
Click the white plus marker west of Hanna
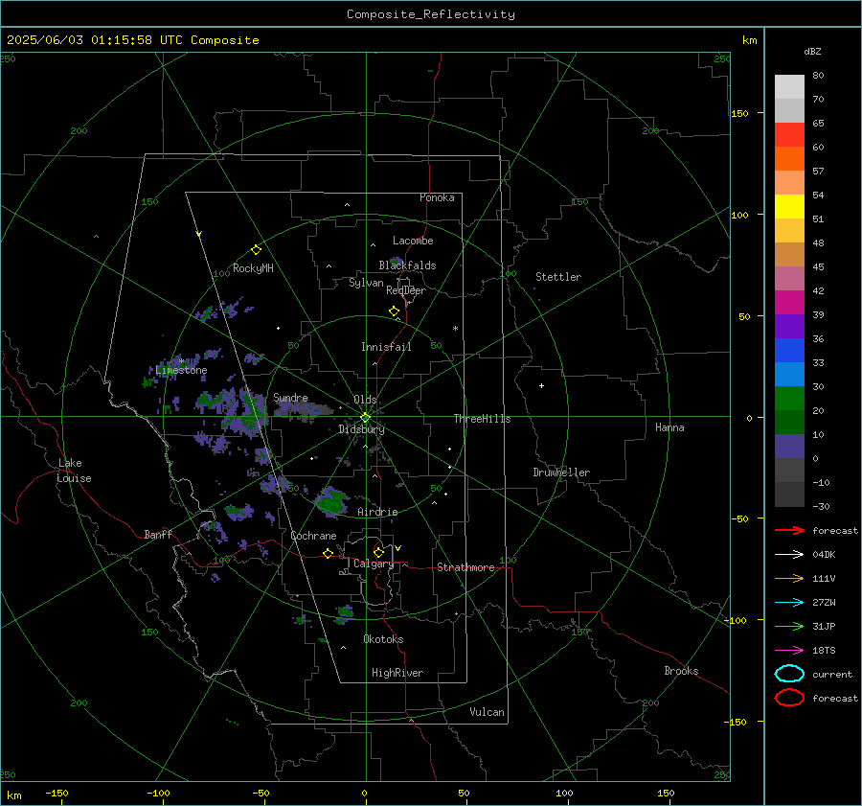coord(541,385)
